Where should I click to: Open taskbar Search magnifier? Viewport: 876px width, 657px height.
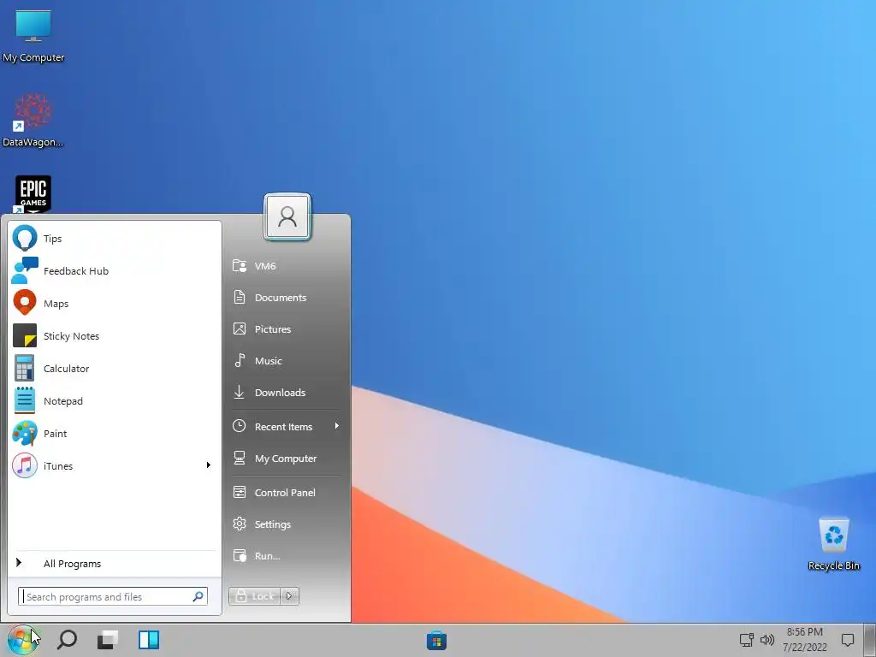67,640
